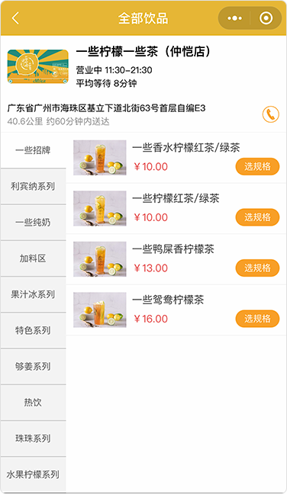Tap the circular close mini-program icon

click(x=266, y=18)
